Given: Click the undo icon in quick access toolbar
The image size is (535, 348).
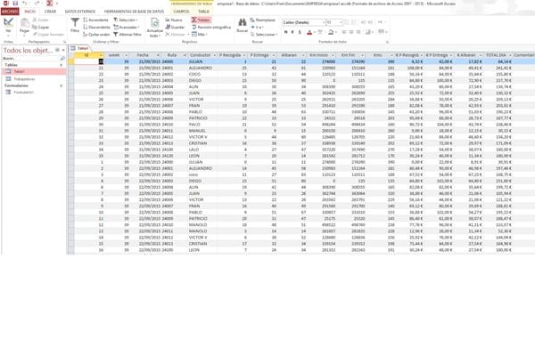Looking at the screenshot, I should [x=25, y=4].
